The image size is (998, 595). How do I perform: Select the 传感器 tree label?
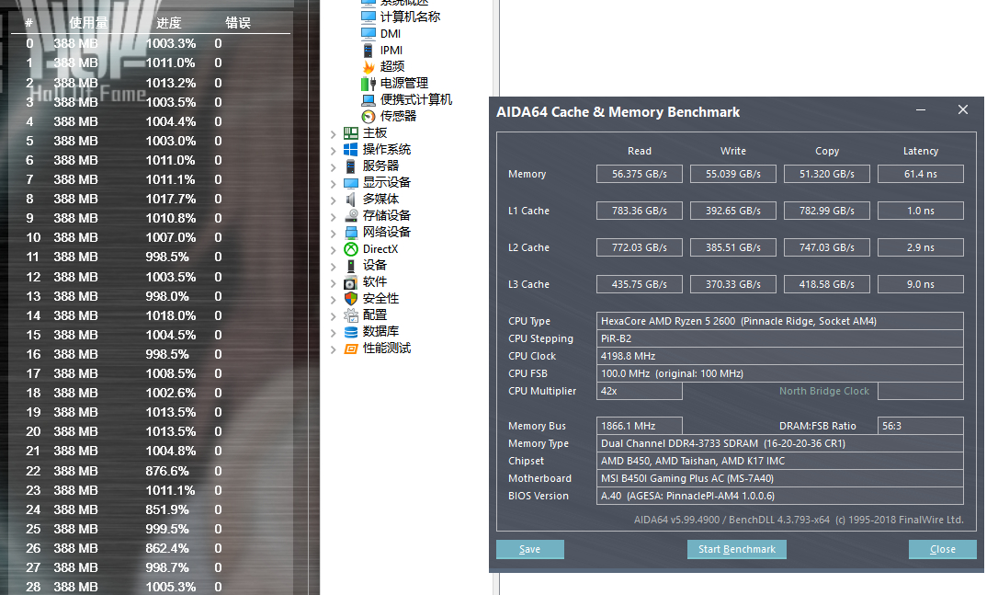(x=399, y=116)
